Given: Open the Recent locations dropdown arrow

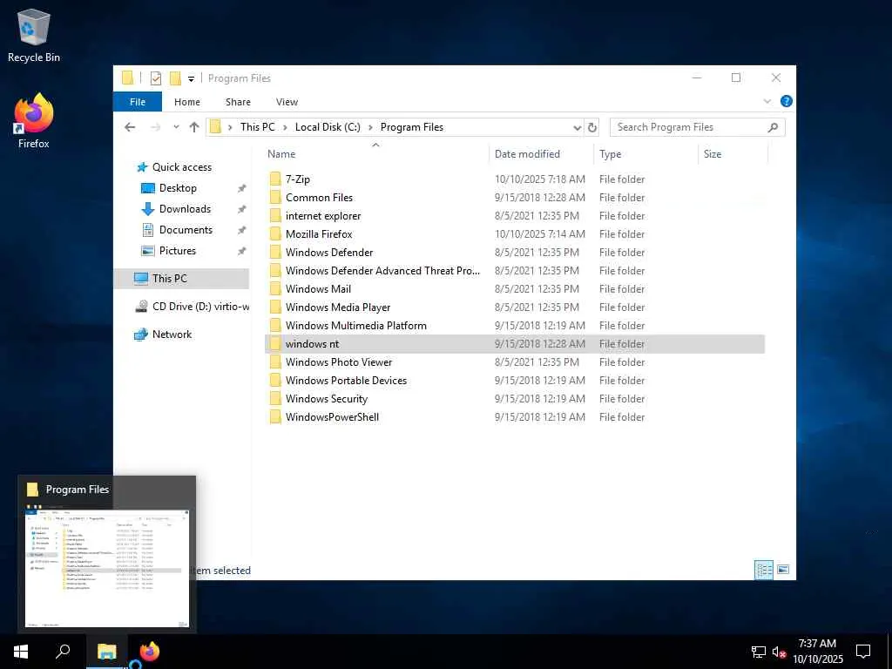Looking at the screenshot, I should click(x=176, y=127).
